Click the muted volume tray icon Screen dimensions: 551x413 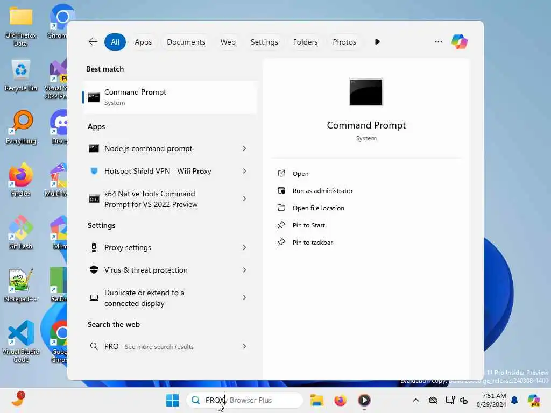(464, 400)
